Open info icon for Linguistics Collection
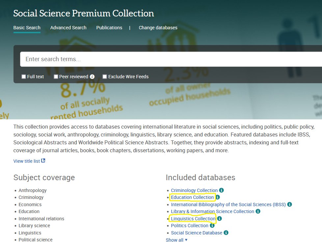Image resolution: width=322 pixels, height=242 pixels. coord(220,218)
